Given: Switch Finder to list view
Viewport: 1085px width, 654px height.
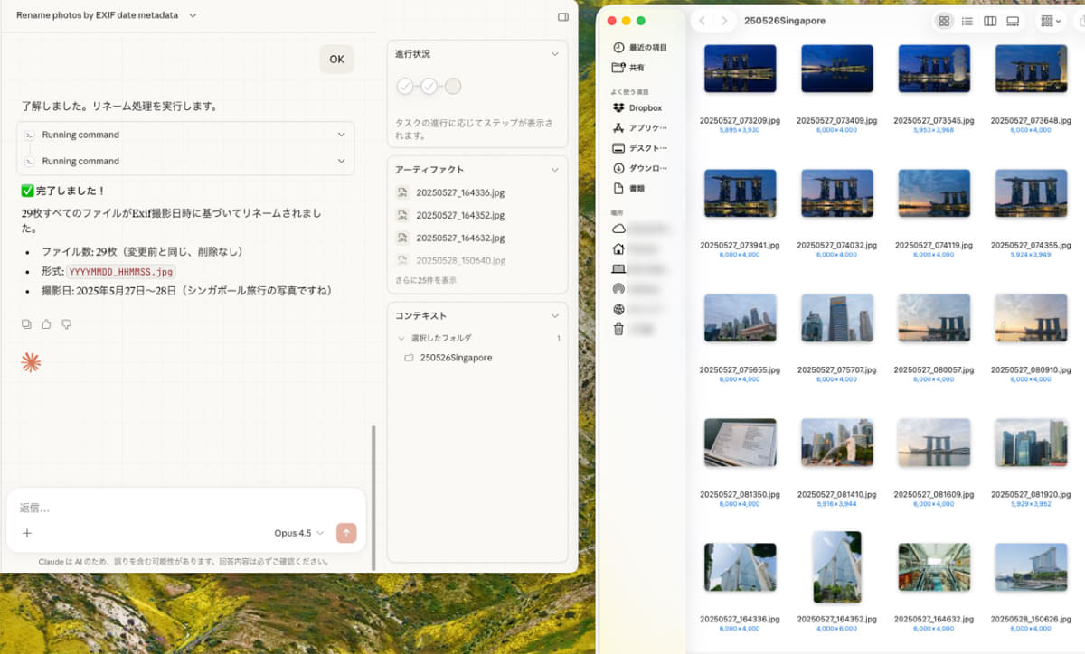Looking at the screenshot, I should [x=967, y=20].
